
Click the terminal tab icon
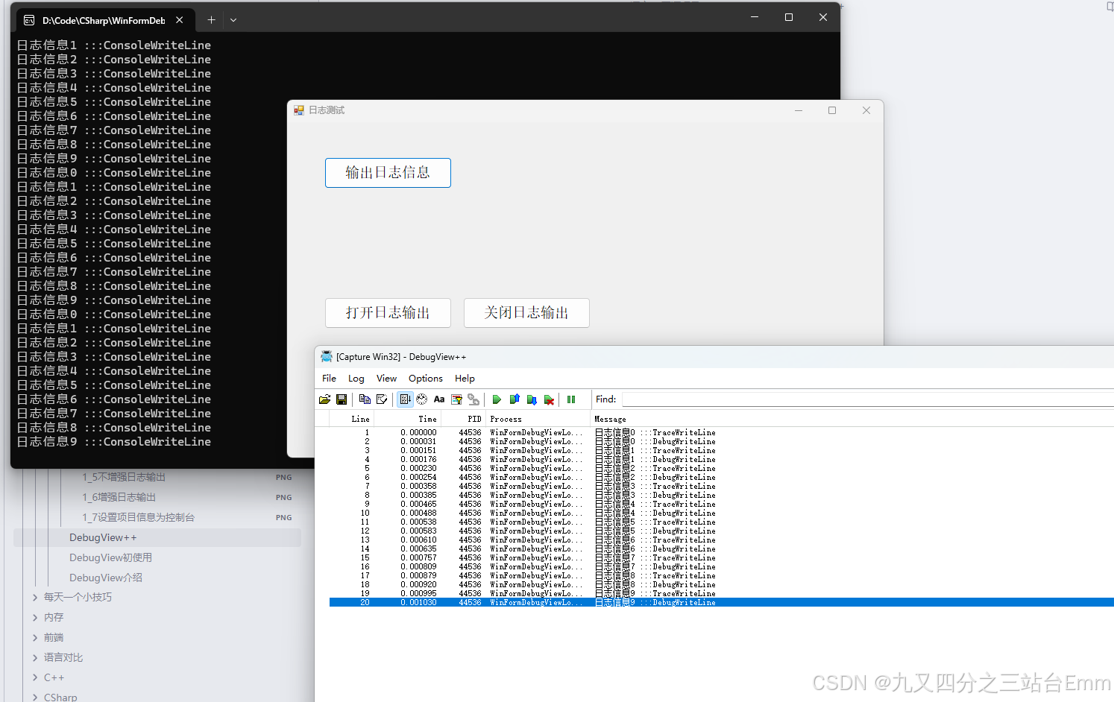tap(29, 21)
